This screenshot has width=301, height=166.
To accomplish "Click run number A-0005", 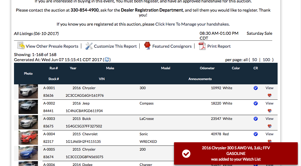I will (49, 149).
